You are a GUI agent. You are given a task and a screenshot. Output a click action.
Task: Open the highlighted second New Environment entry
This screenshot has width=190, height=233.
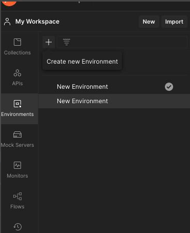pyautogui.click(x=114, y=101)
